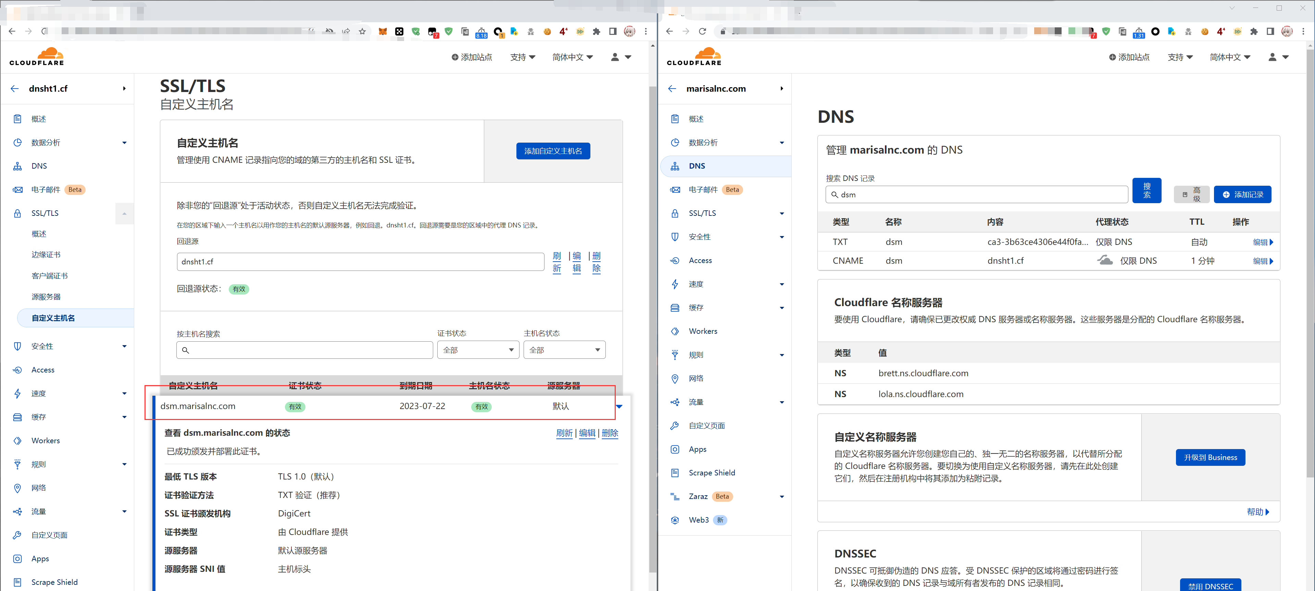Open the certificate status dropdown

pyautogui.click(x=478, y=350)
